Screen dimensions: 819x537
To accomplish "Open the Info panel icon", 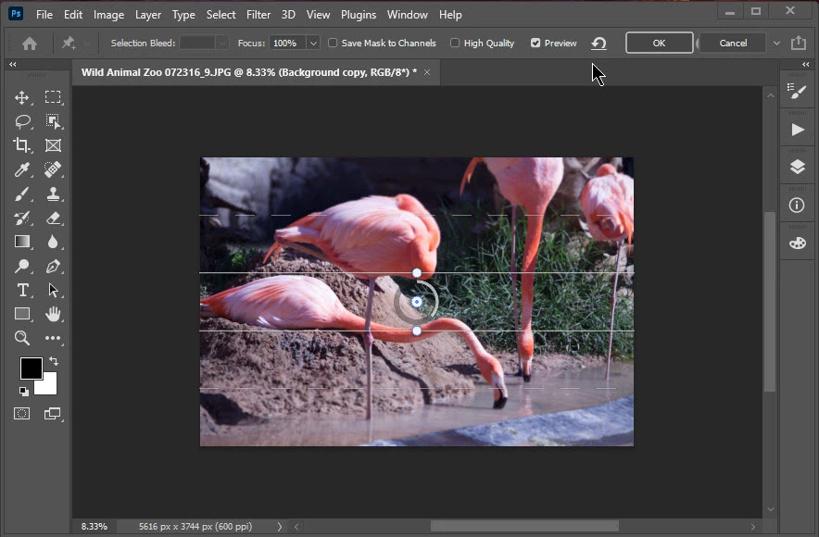I will [797, 206].
